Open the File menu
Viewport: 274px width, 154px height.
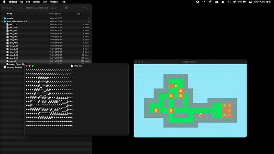[x=22, y=2]
